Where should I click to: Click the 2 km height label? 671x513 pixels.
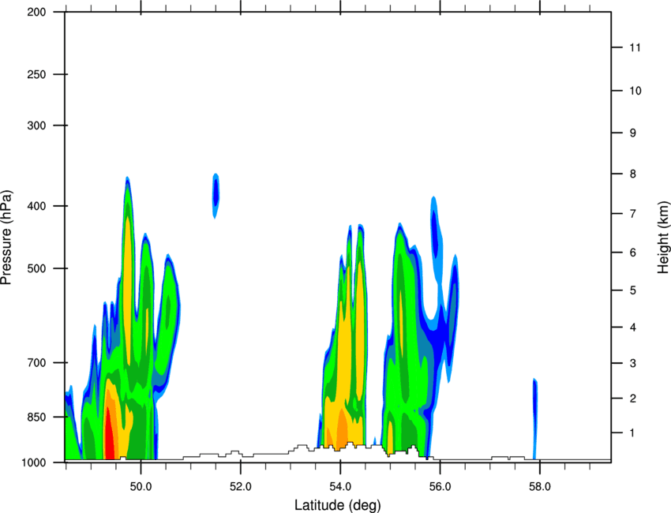(x=633, y=399)
